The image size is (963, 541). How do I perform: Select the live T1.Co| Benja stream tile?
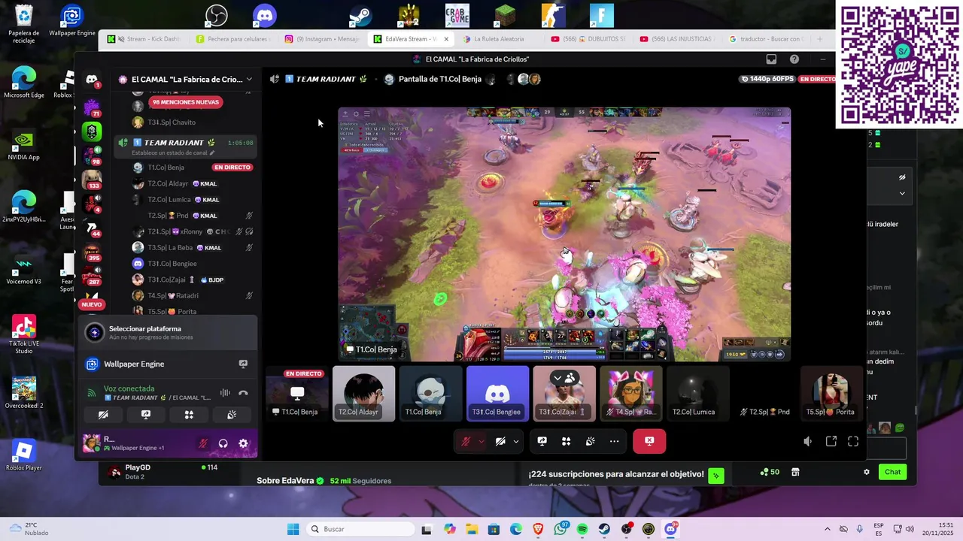click(297, 394)
